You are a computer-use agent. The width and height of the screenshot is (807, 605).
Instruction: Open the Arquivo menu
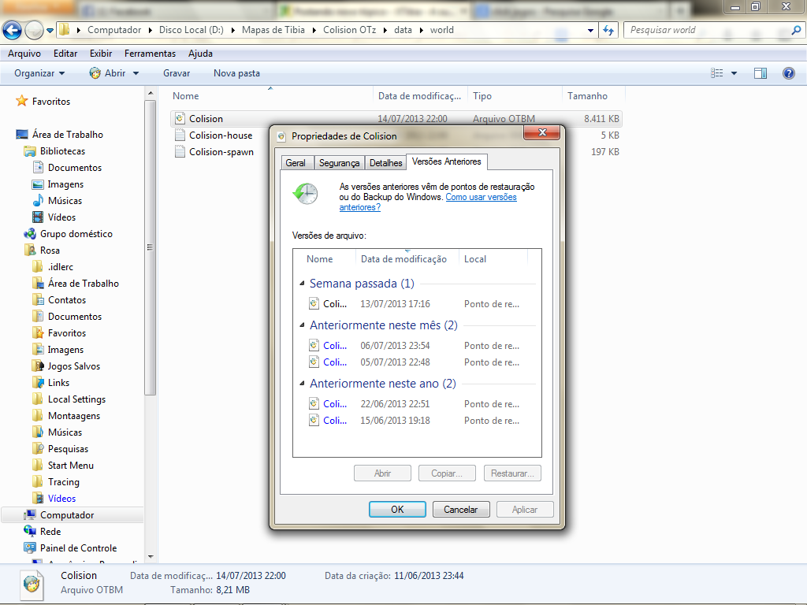tap(24, 54)
